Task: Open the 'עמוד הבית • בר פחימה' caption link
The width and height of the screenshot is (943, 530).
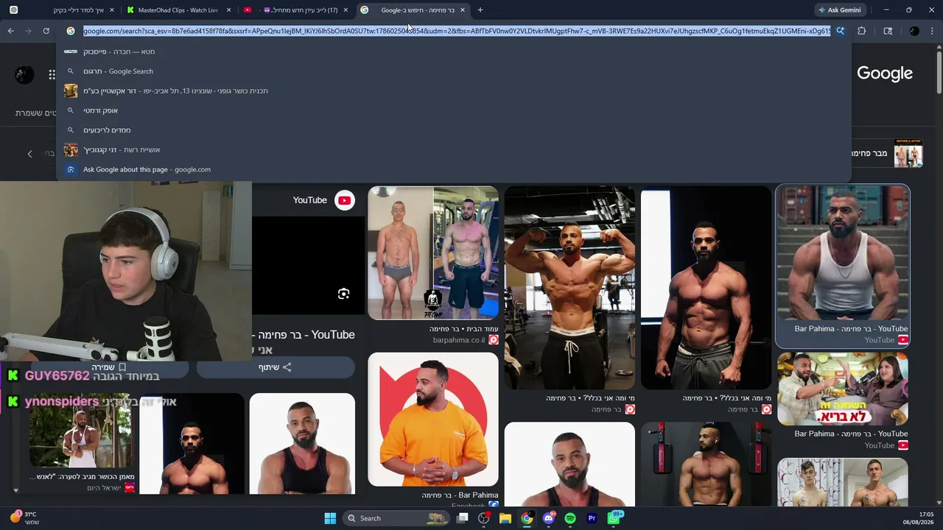Action: [x=464, y=329]
